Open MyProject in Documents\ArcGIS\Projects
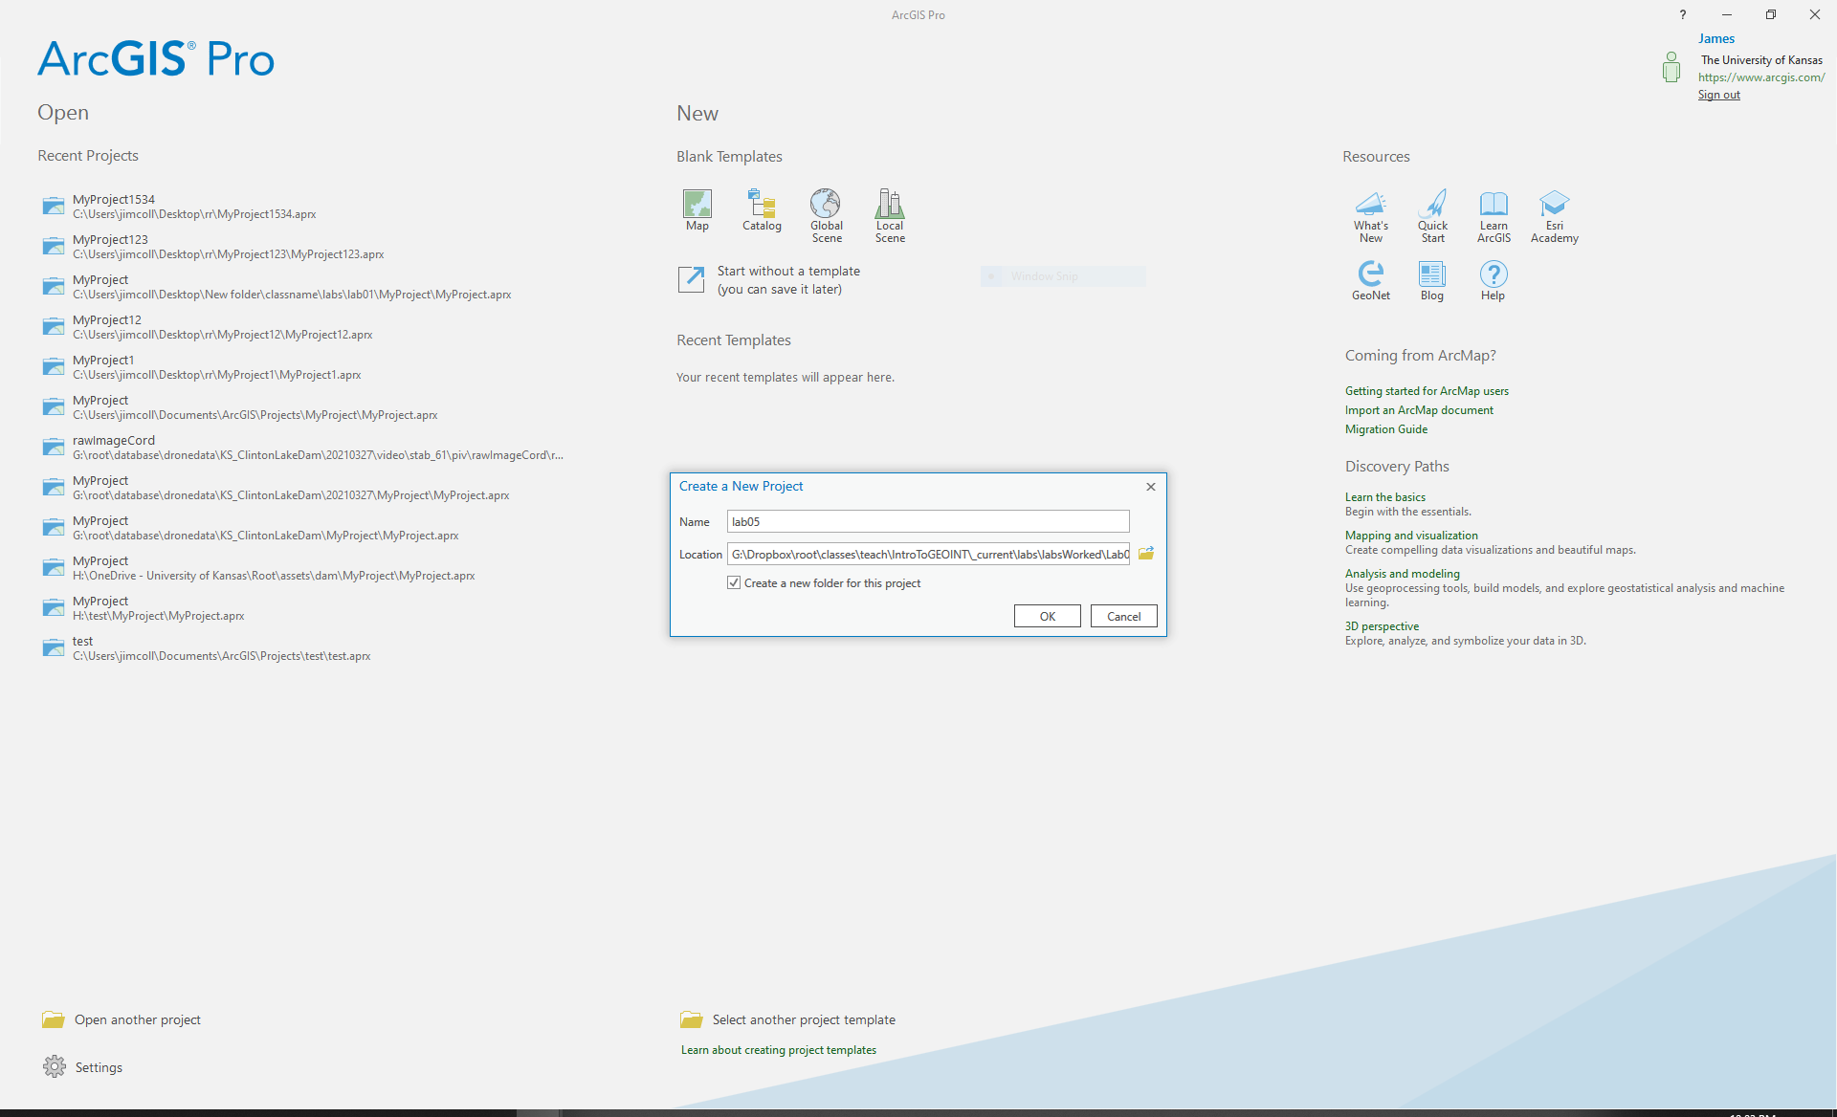1837x1117 pixels. tap(255, 407)
